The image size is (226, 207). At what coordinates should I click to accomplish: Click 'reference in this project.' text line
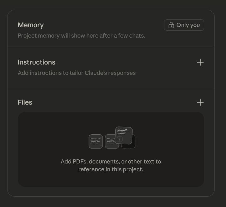coord(111,169)
